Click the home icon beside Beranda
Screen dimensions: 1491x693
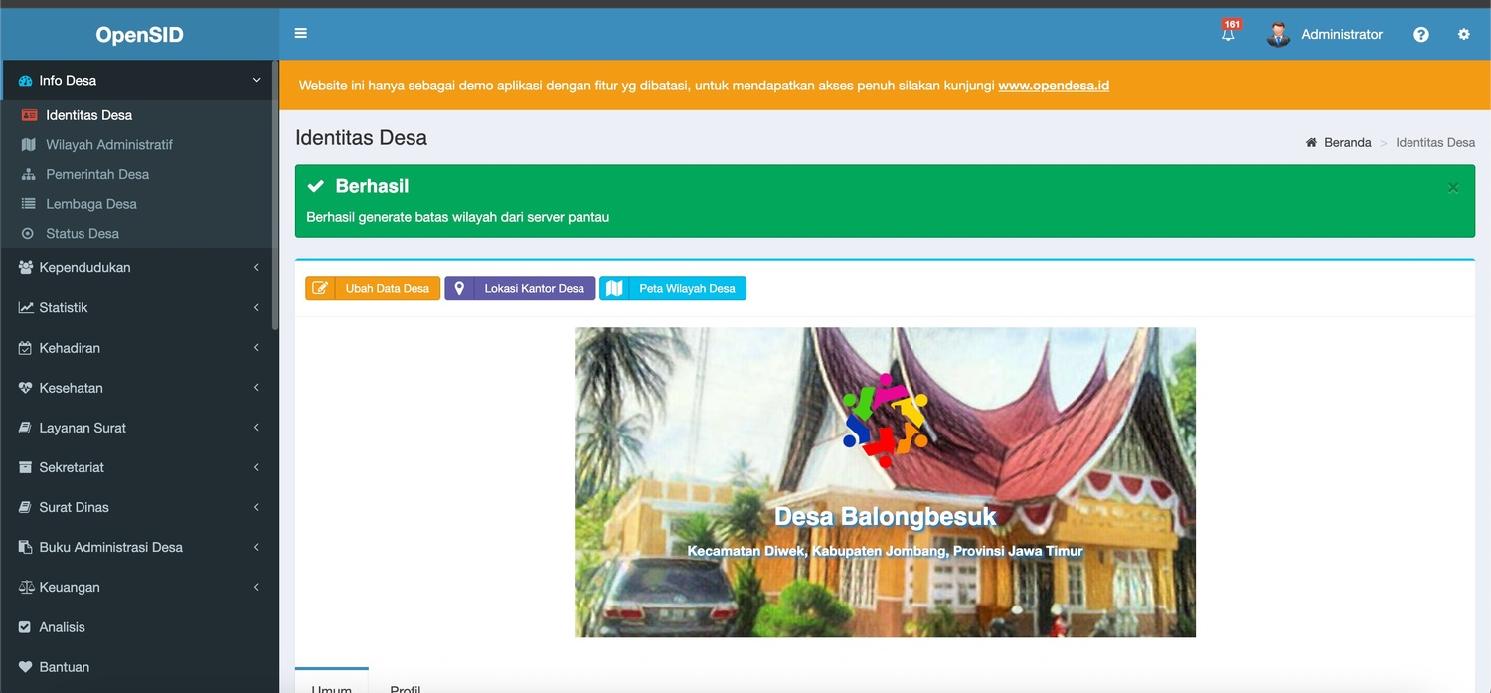(1311, 143)
